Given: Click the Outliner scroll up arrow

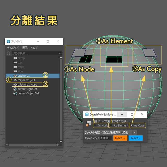Looking at the screenshot, I should pyautogui.click(x=61, y=57).
